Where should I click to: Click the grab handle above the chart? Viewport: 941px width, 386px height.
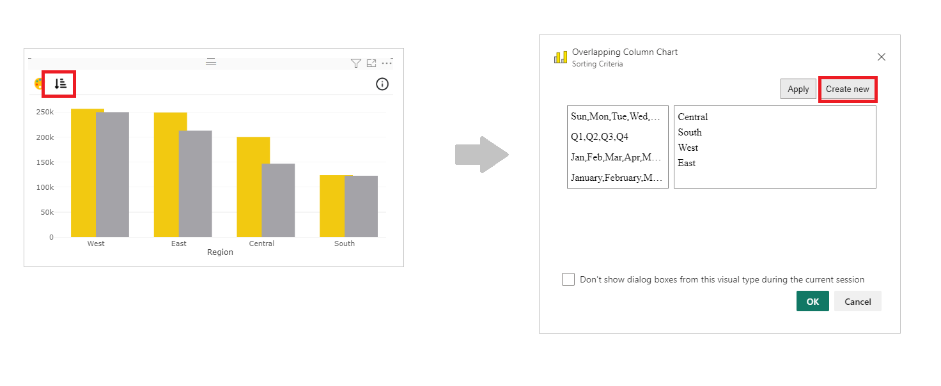pos(211,62)
